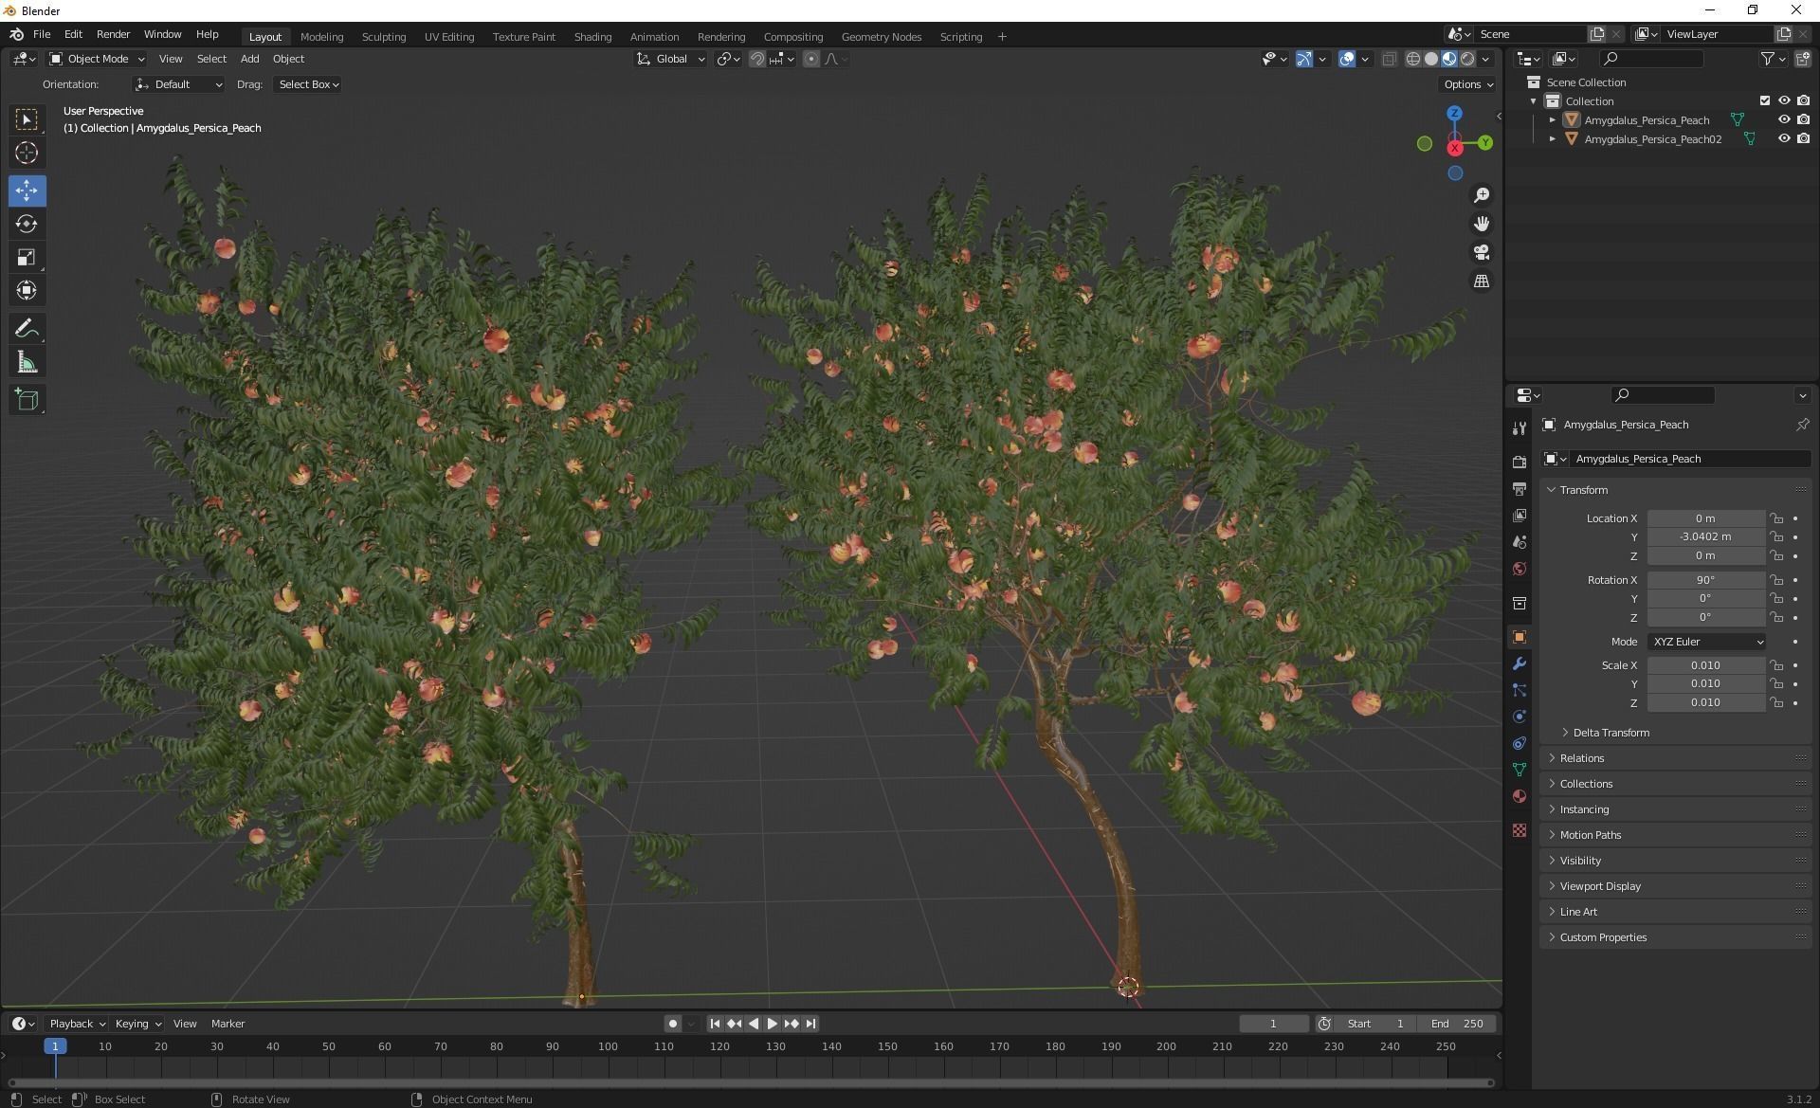1820x1108 pixels.
Task: Toggle snapping magnet icon
Action: click(756, 59)
